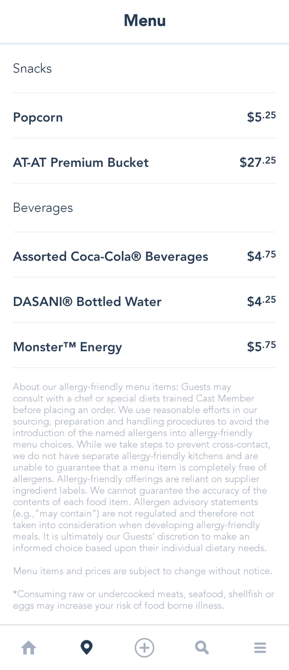Tap the $5.75 Monster Energy price
Viewport: 289px width, 670px height.
click(261, 346)
